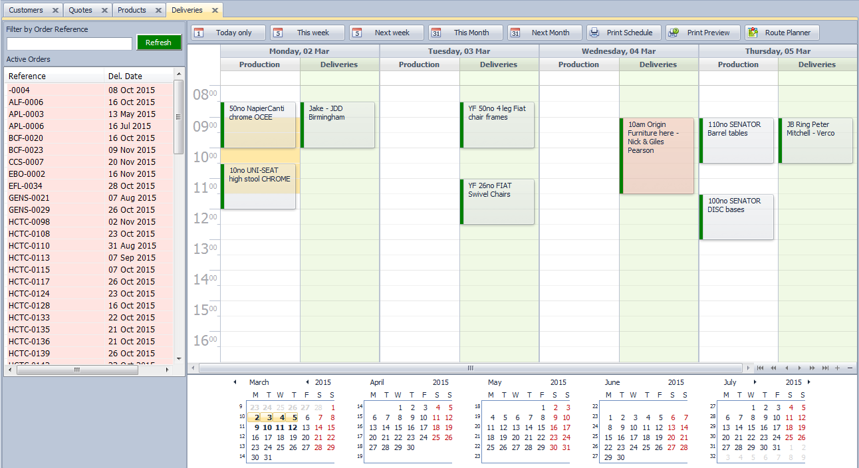Click the Filter by Order Reference field
Image resolution: width=859 pixels, height=468 pixels.
click(x=69, y=44)
